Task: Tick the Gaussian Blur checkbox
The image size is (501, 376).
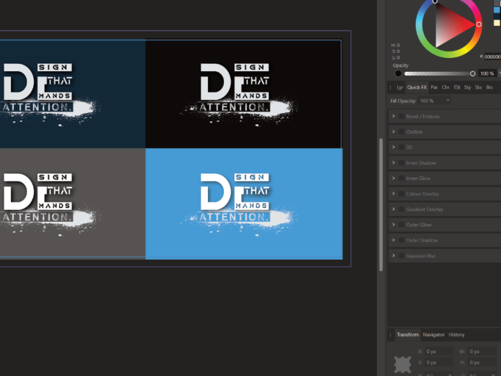Action: click(401, 256)
